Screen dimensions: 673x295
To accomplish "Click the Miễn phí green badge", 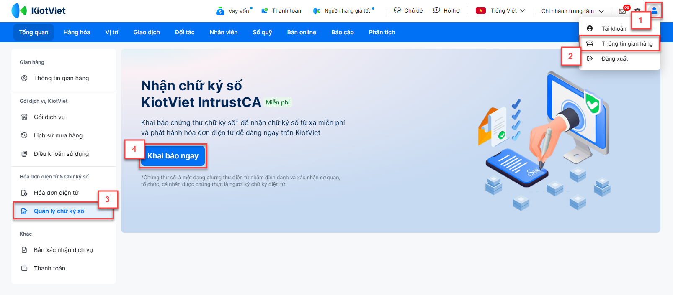I will pos(278,102).
